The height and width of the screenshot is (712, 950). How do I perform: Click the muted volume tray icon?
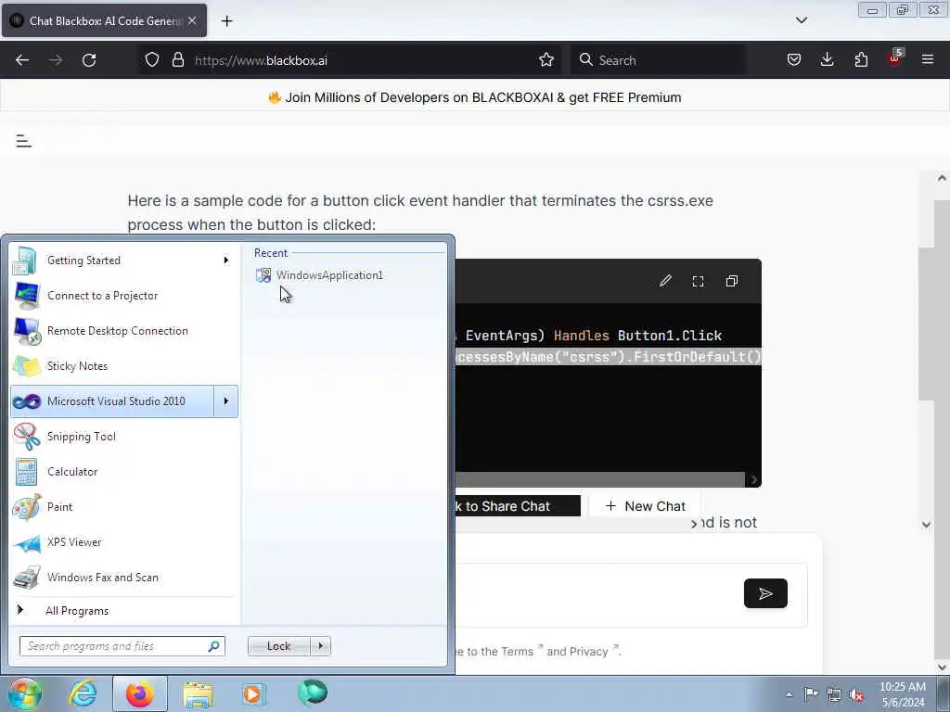[856, 694]
